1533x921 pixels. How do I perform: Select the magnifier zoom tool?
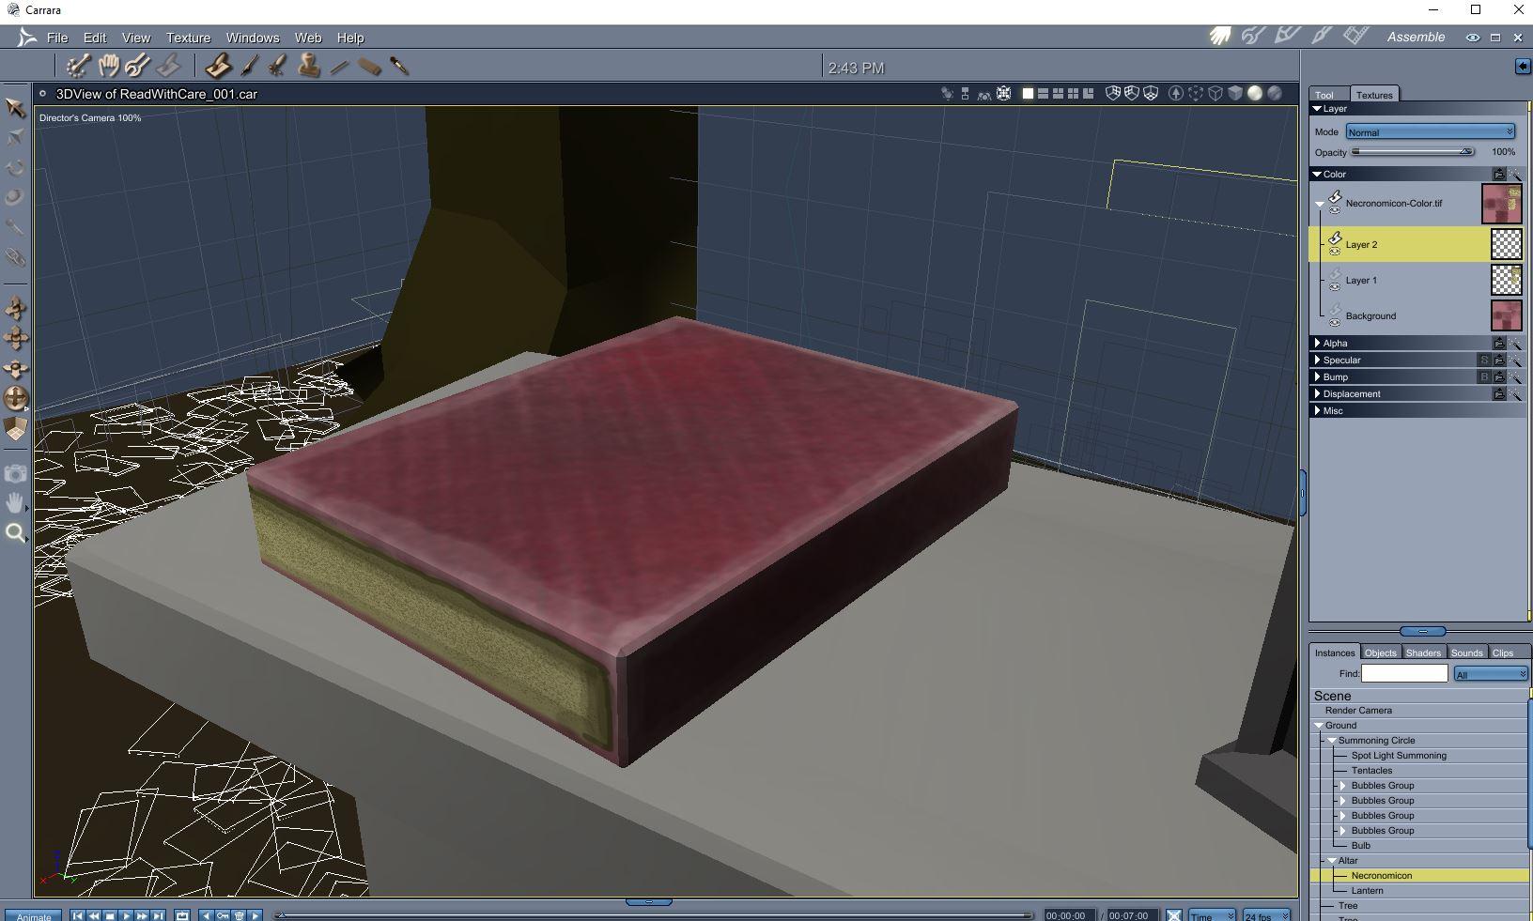[15, 533]
